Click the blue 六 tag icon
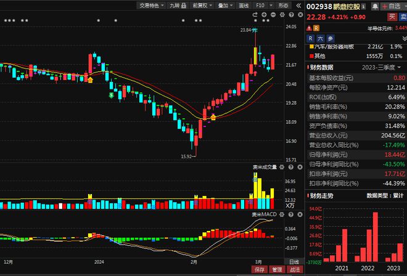 (320, 39)
